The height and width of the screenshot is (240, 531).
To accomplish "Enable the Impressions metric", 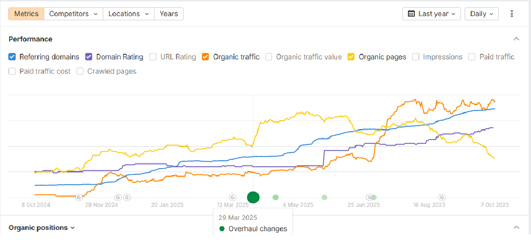I will click(x=416, y=57).
